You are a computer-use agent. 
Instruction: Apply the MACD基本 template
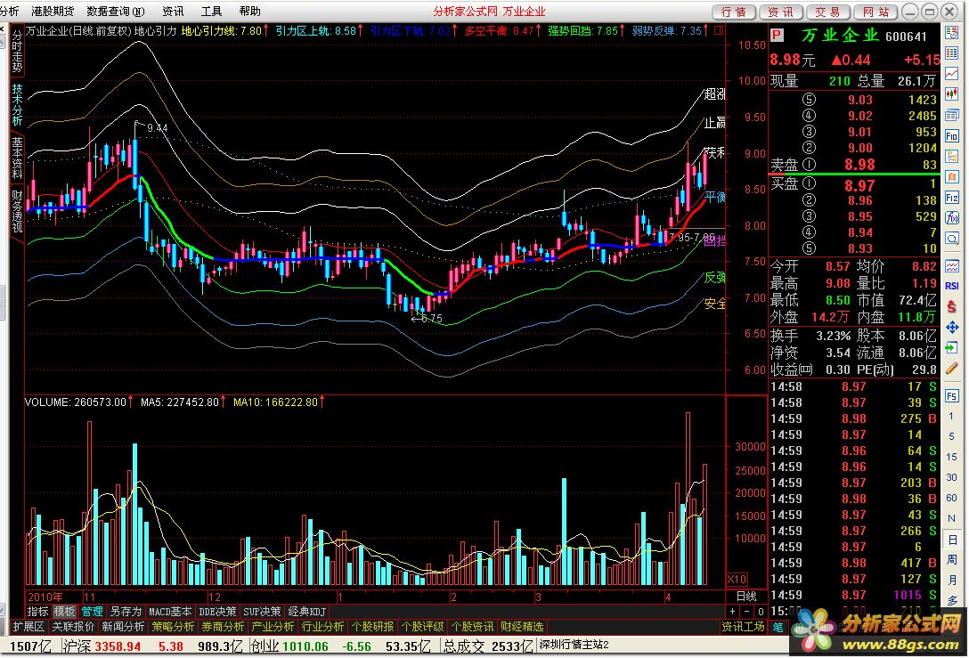[x=170, y=612]
